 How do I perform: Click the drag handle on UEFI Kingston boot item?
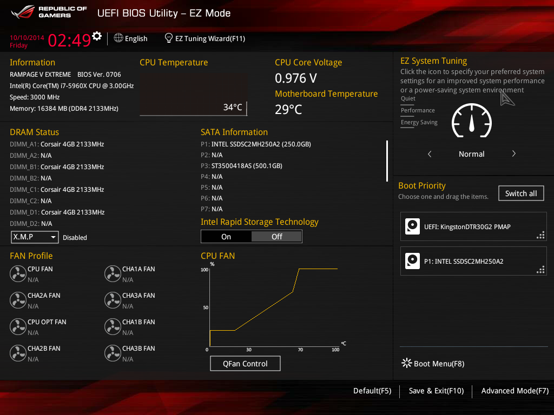(540, 236)
